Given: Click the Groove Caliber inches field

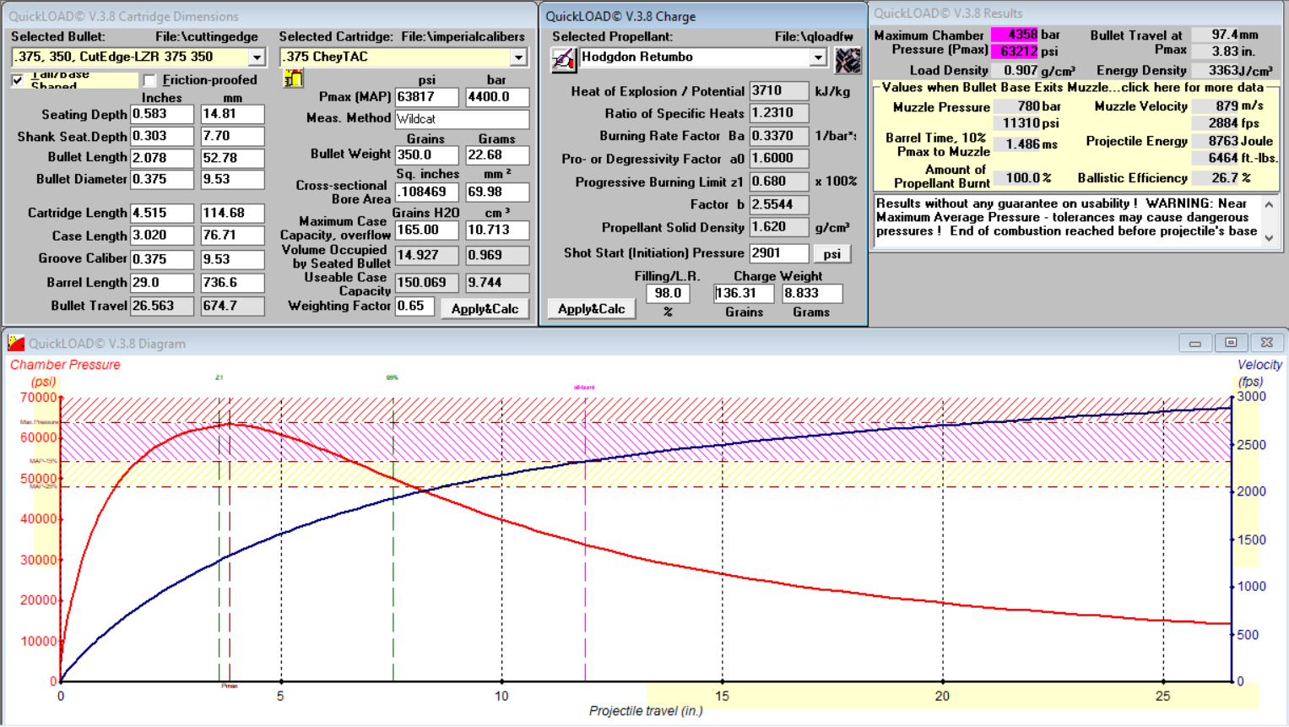Looking at the screenshot, I should pos(162,259).
